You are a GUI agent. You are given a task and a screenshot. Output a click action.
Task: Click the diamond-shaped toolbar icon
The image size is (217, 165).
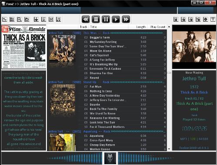coord(206,19)
